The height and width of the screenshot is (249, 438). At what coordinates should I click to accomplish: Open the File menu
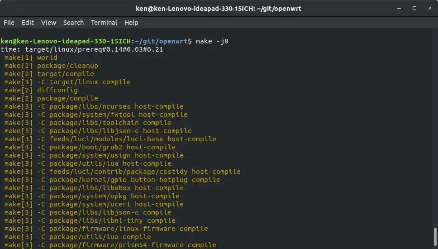[x=9, y=23]
